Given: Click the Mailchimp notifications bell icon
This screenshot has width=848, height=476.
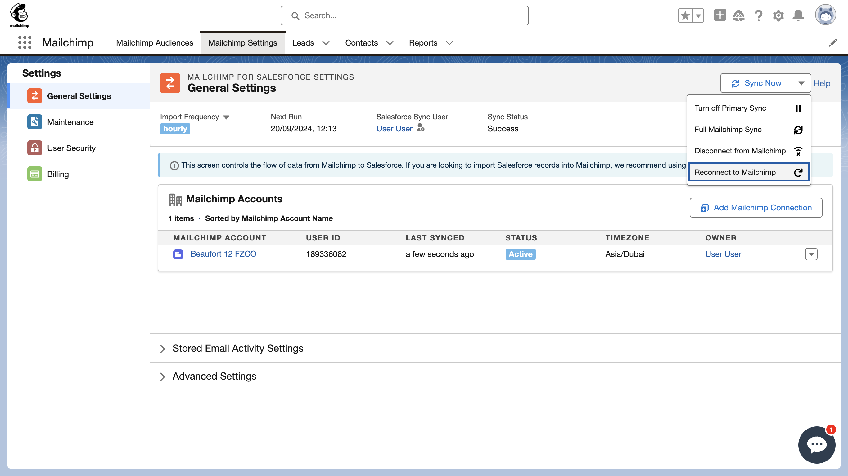Looking at the screenshot, I should click(x=798, y=16).
